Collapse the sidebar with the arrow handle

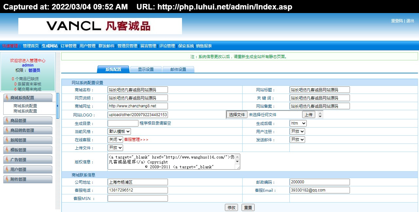pyautogui.click(x=58, y=106)
